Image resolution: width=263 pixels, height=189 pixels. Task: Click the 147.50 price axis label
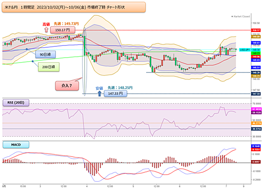tap(256, 90)
